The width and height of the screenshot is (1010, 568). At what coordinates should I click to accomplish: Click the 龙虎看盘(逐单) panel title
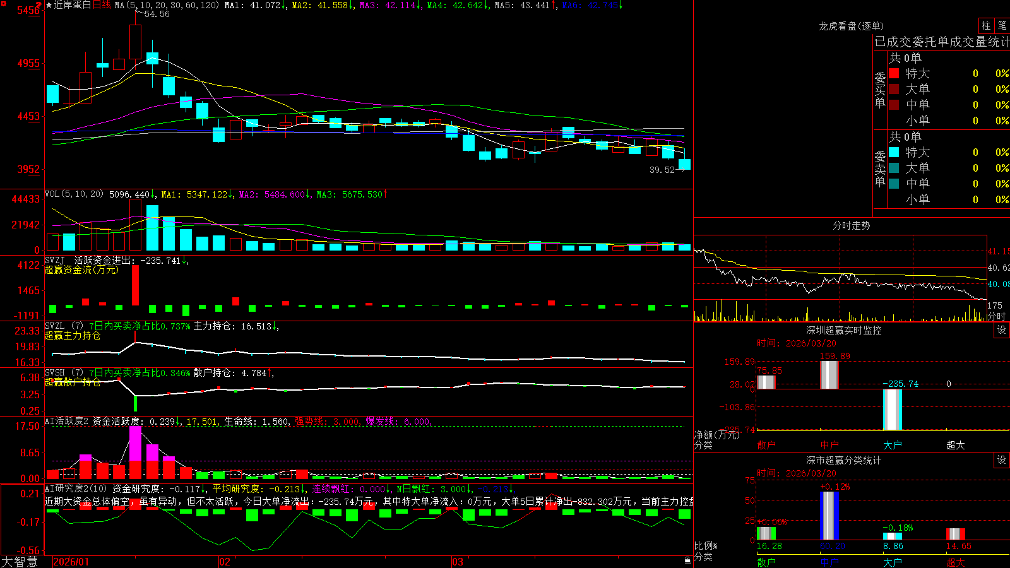tap(851, 26)
